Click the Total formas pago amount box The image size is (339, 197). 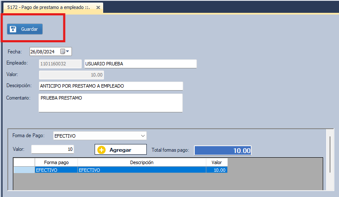(x=223, y=150)
